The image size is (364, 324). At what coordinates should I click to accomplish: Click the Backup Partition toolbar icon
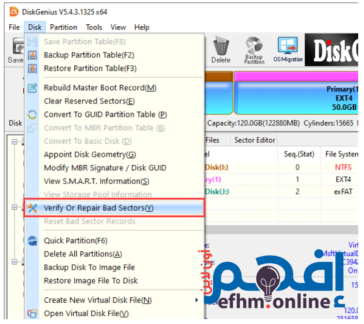pos(254,48)
